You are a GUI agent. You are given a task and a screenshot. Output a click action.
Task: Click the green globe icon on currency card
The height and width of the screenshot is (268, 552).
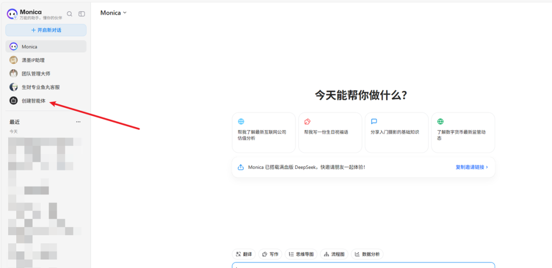(441, 121)
